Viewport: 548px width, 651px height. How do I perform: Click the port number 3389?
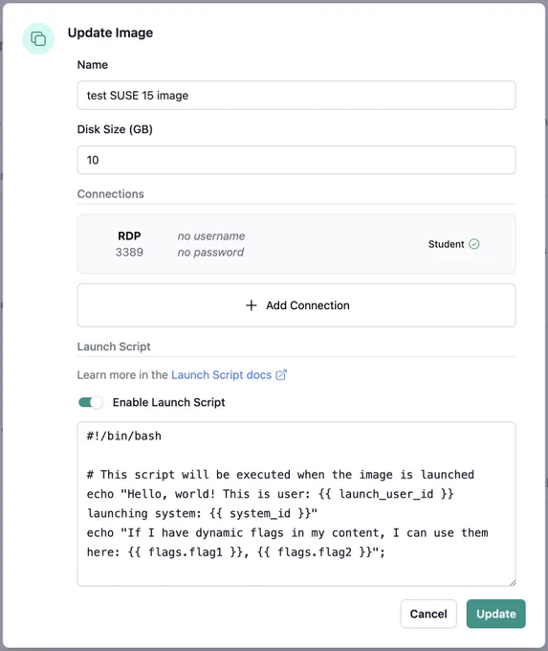[x=129, y=252]
